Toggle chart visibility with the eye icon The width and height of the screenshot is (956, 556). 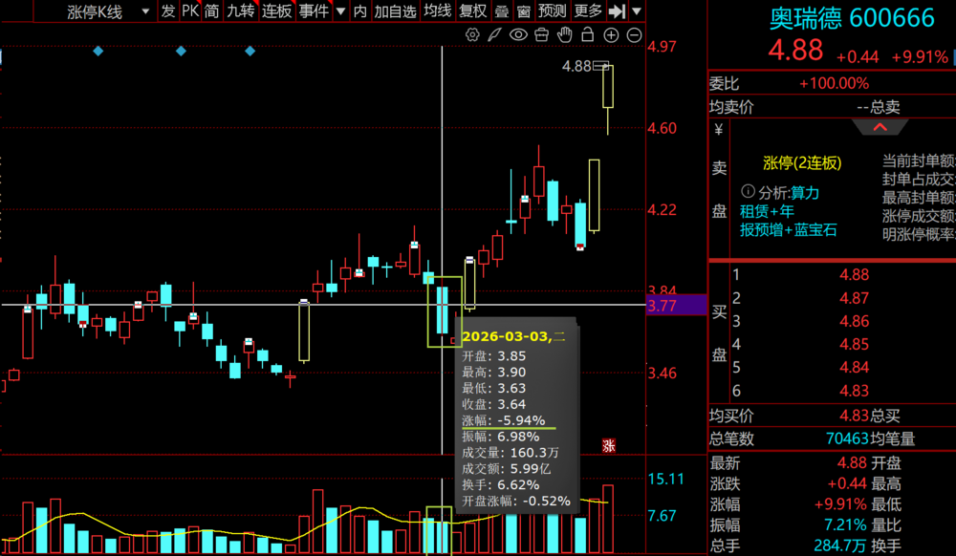point(518,35)
